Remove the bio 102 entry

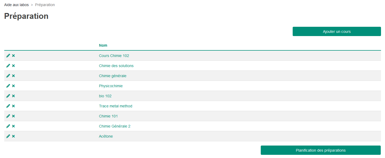pyautogui.click(x=14, y=96)
